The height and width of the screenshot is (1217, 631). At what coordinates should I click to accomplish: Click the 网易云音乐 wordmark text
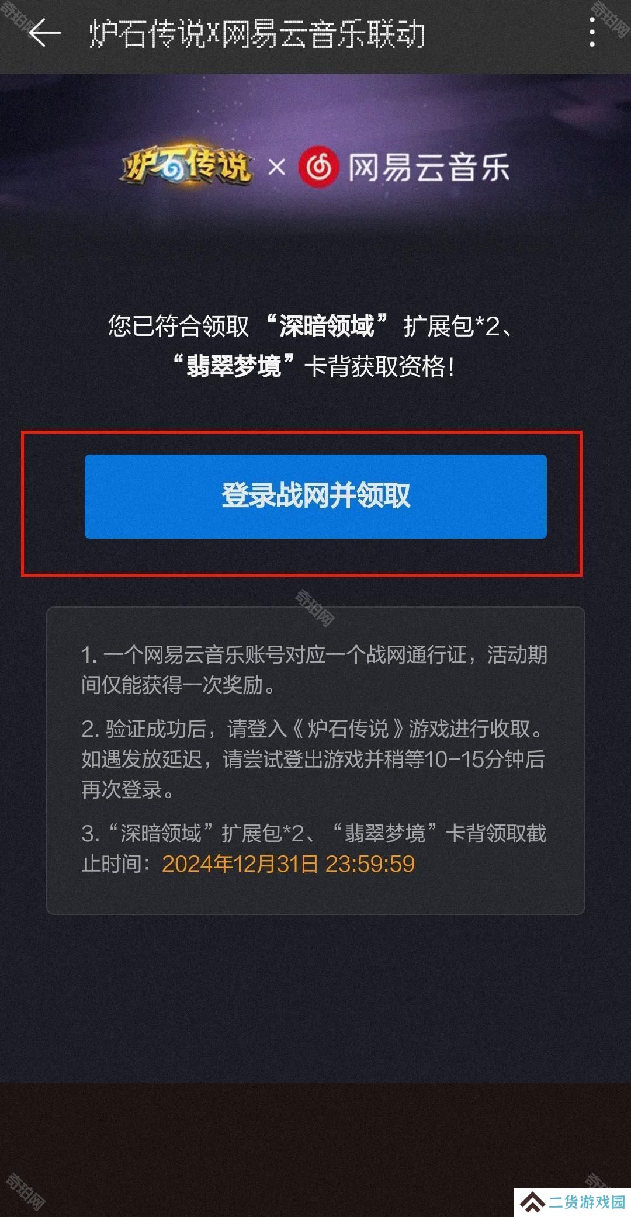tap(429, 168)
